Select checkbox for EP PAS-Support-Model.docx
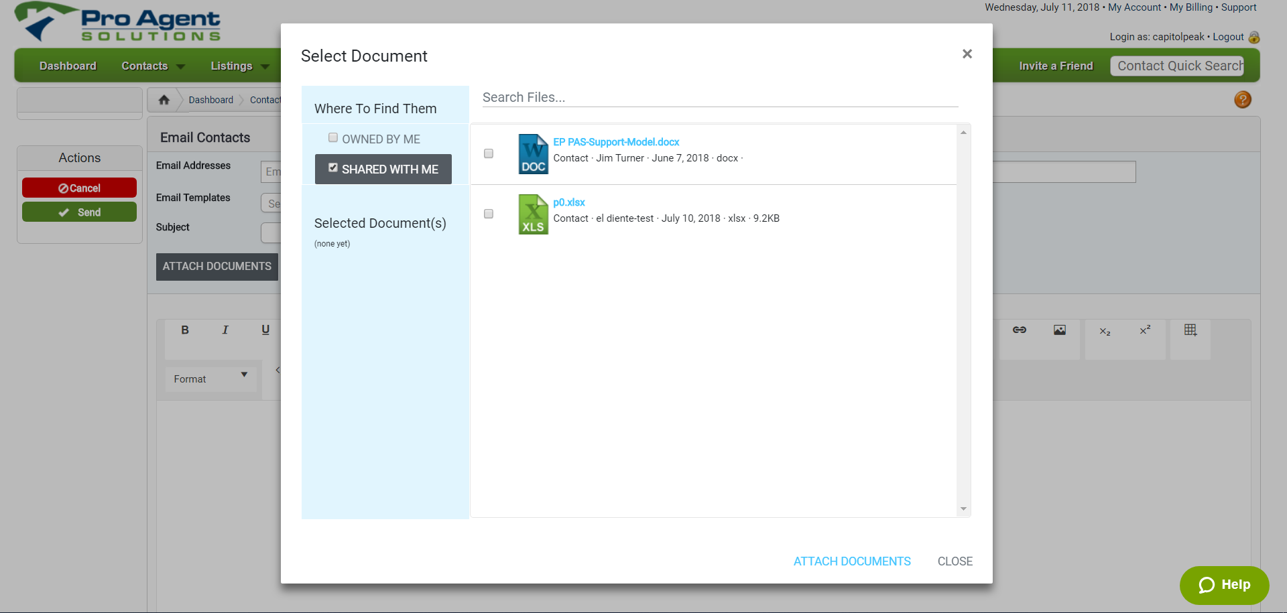Screen dimensions: 1287x613 click(x=489, y=153)
